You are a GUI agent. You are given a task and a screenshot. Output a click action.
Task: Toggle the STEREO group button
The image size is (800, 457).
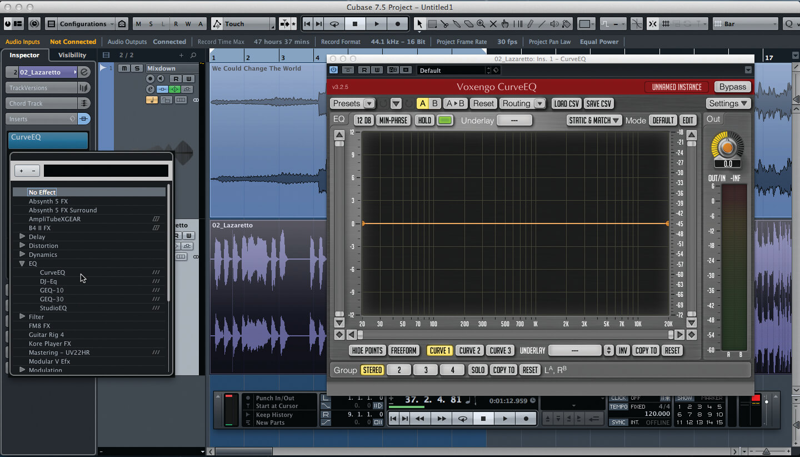pos(372,370)
